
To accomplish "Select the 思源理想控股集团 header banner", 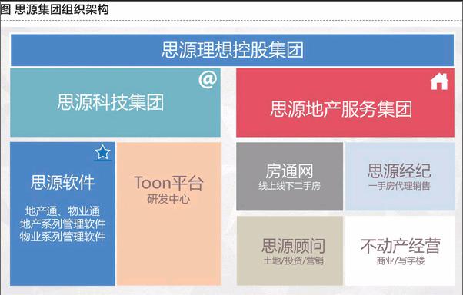I will point(232,50).
